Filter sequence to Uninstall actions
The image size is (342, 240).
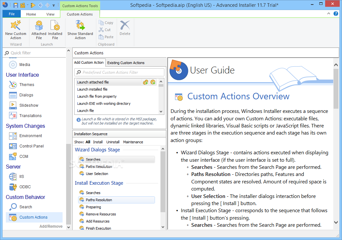(113, 142)
